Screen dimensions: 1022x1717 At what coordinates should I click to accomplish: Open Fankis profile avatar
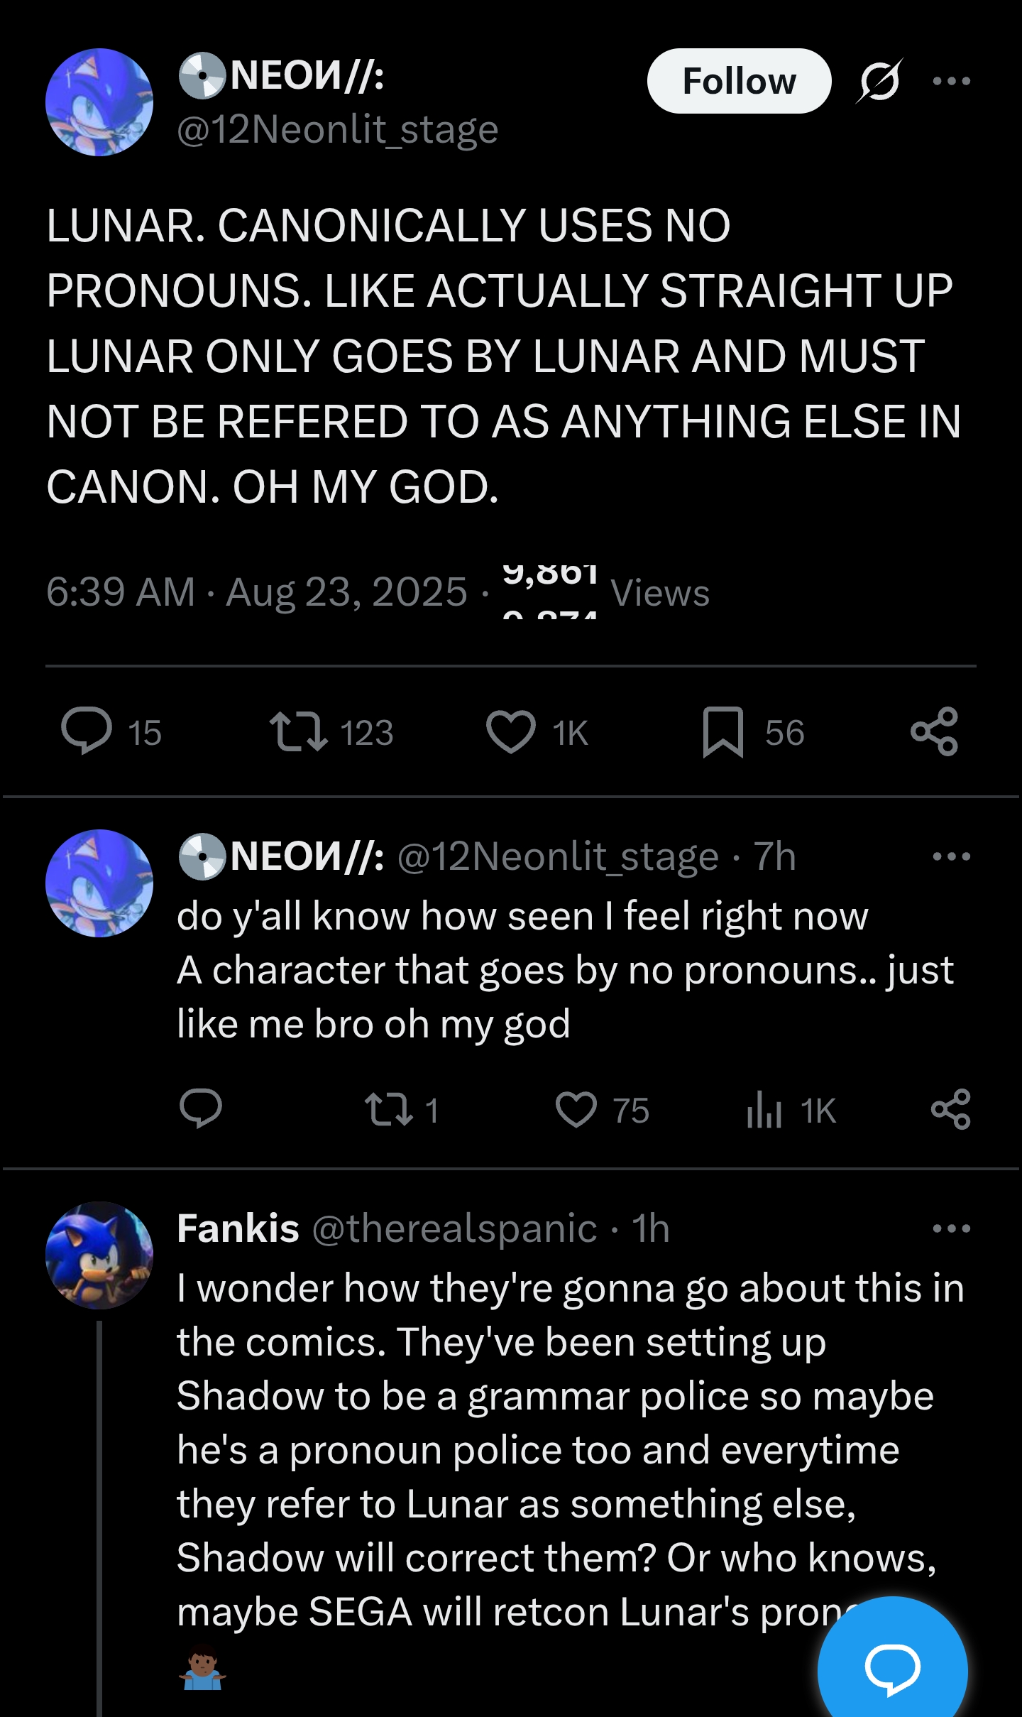pyautogui.click(x=99, y=1255)
